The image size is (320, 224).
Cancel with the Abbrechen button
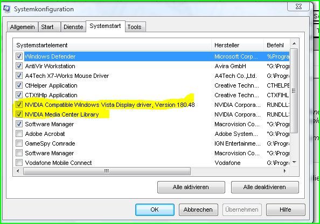click(x=198, y=209)
